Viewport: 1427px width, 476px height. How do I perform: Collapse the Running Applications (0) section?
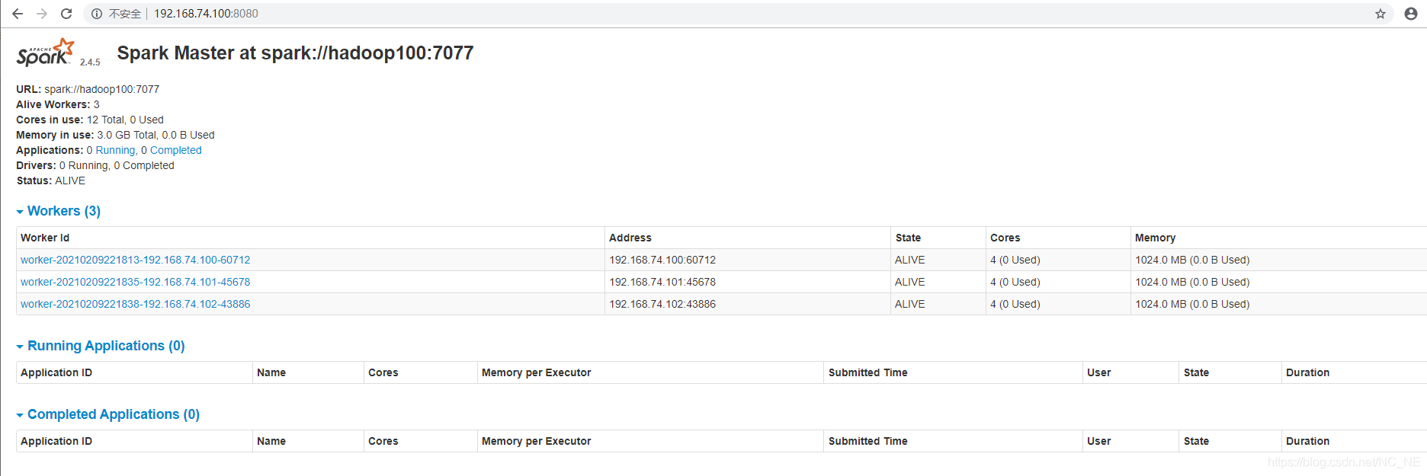pos(101,346)
